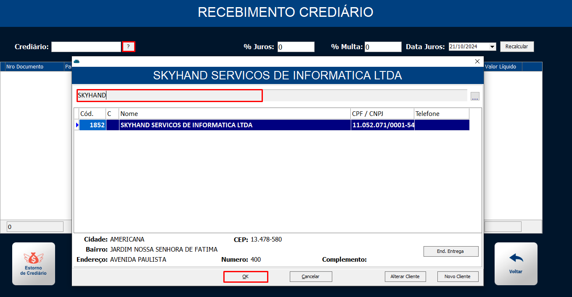Image resolution: width=572 pixels, height=297 pixels.
Task: Click the row indicator arrow beside code 1852
Action: tap(77, 125)
